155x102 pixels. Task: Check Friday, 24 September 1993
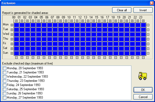(x=4, y=85)
